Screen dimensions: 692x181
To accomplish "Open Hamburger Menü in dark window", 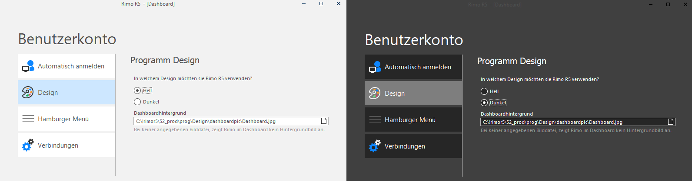I will pos(413,120).
